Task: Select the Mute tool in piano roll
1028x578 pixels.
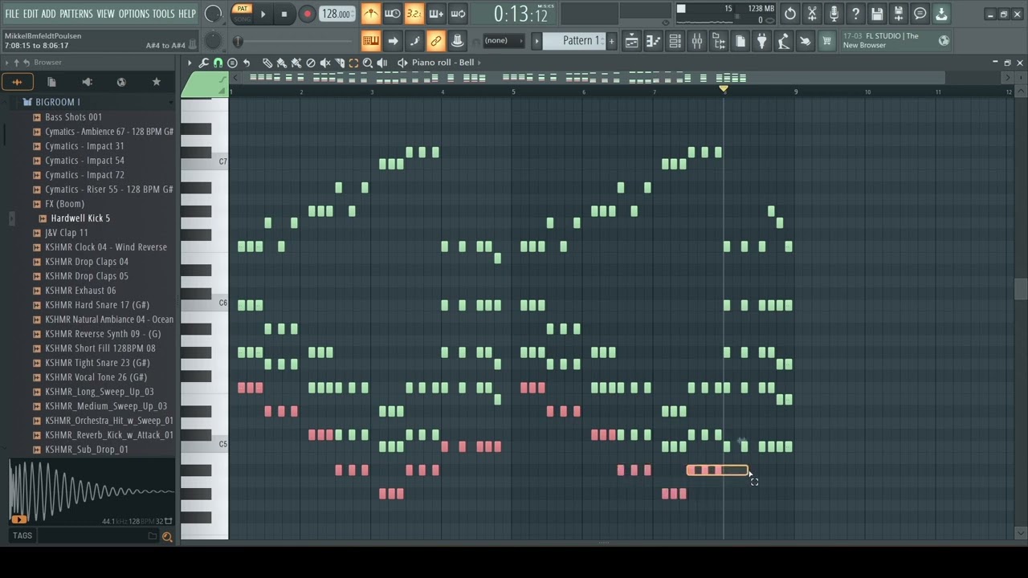Action: (325, 63)
